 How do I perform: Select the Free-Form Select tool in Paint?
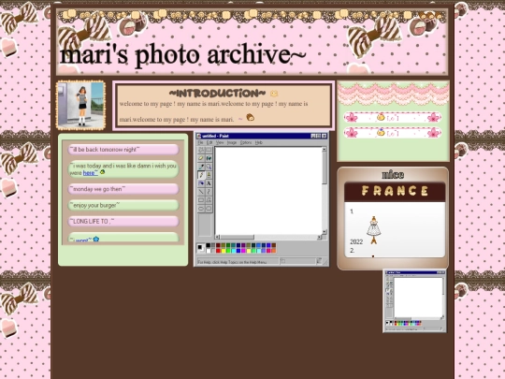point(201,150)
